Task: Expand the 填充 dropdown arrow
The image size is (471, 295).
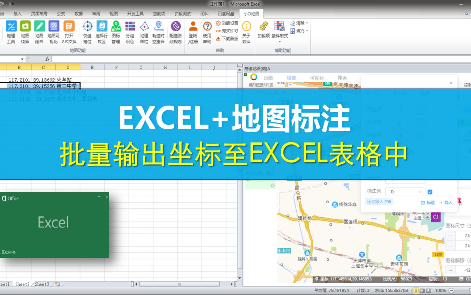Action: click(x=307, y=31)
